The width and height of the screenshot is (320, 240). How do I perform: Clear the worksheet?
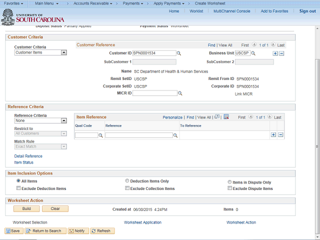pyautogui.click(x=55, y=208)
